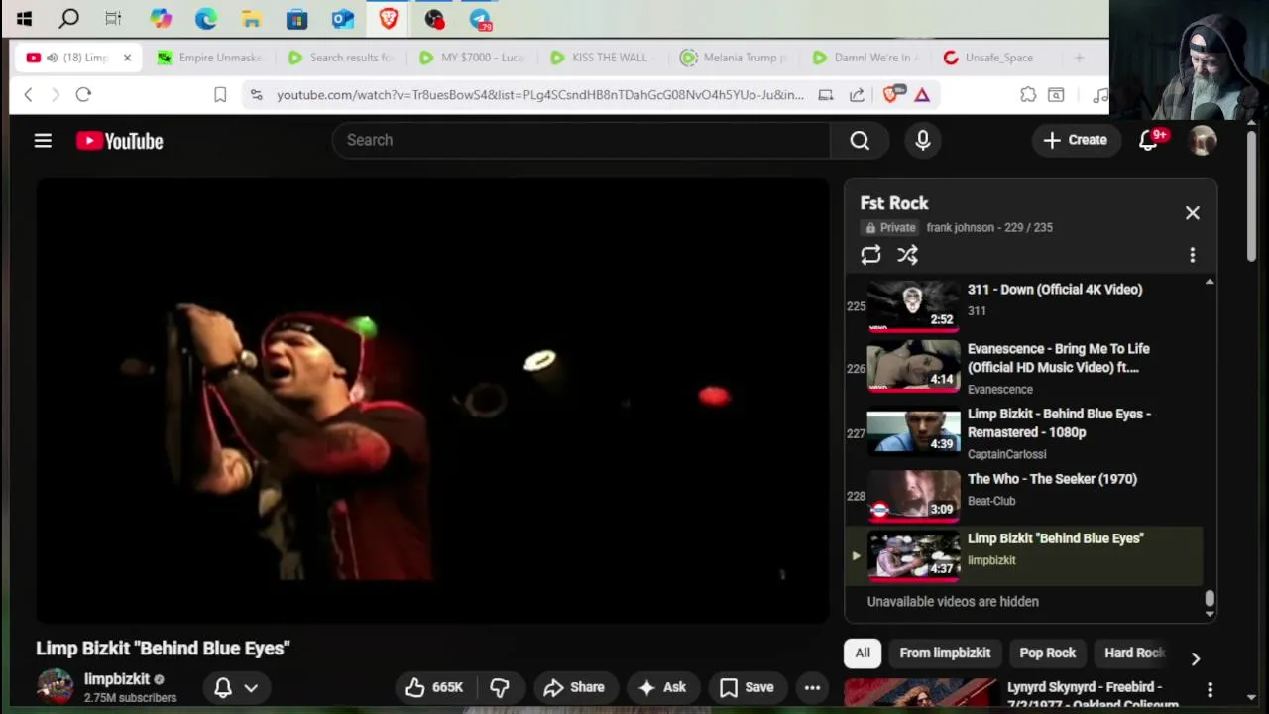This screenshot has height=714, width=1269.
Task: Open File Explorer from the taskbar
Action: 252,19
